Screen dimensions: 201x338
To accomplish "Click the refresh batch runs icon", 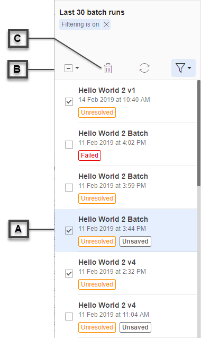I will (144, 68).
